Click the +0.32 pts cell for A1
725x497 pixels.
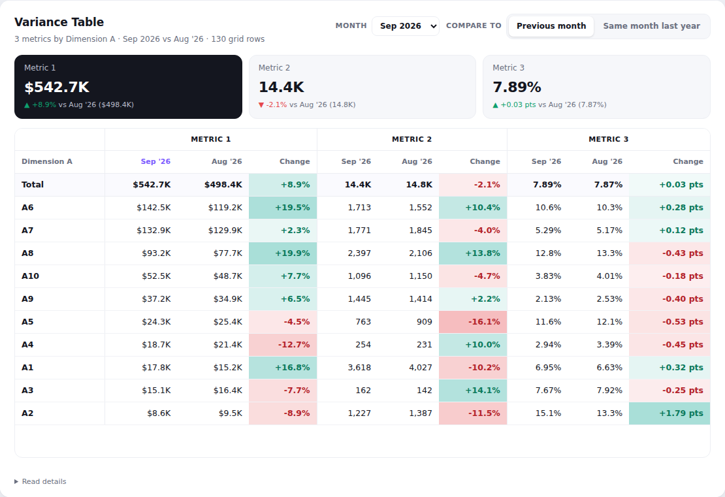(669, 368)
